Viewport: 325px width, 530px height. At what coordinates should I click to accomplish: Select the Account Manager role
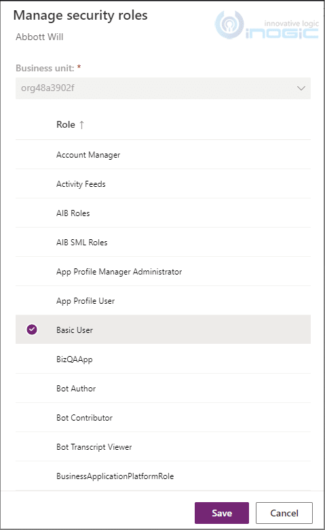point(163,154)
